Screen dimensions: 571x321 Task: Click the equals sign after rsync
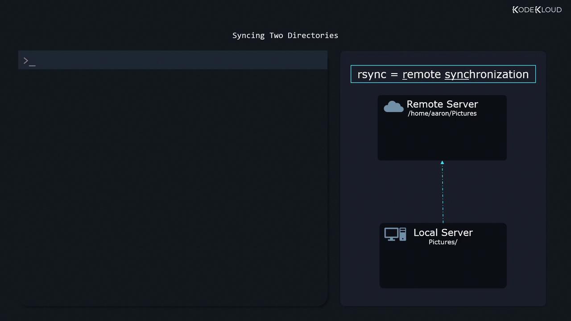pos(394,74)
